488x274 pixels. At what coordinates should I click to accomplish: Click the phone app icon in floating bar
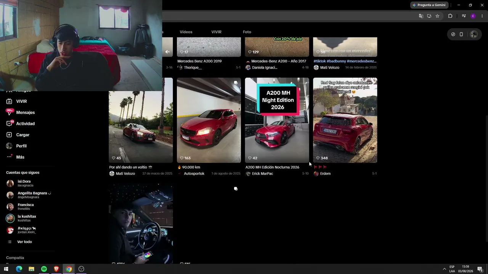[461, 34]
